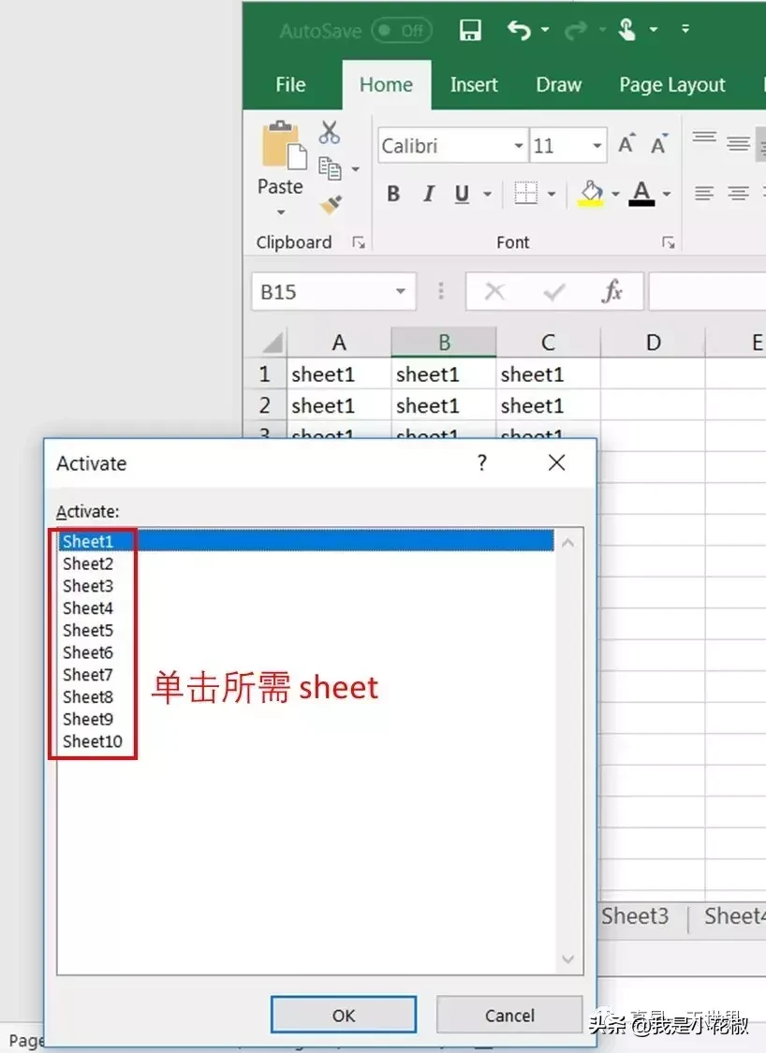Click Decrease Font Size icon
The height and width of the screenshot is (1053, 766).
659,144
